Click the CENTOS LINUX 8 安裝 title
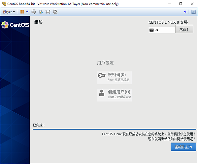Screen dimensions: 198x164 coord(168,22)
